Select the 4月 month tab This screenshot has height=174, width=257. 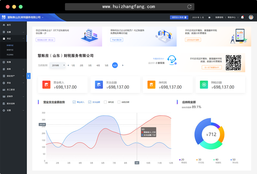coord(98,65)
